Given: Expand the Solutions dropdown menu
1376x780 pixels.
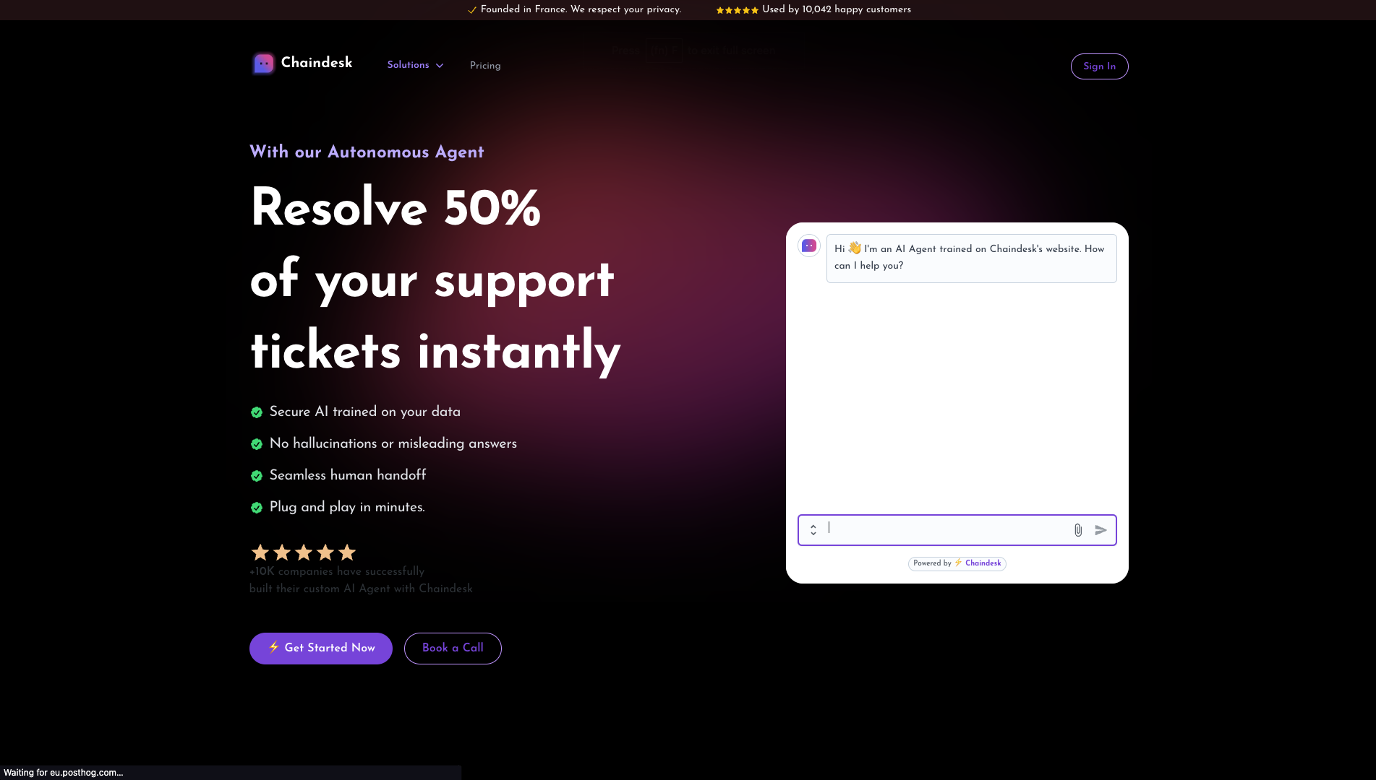Looking at the screenshot, I should [x=409, y=65].
